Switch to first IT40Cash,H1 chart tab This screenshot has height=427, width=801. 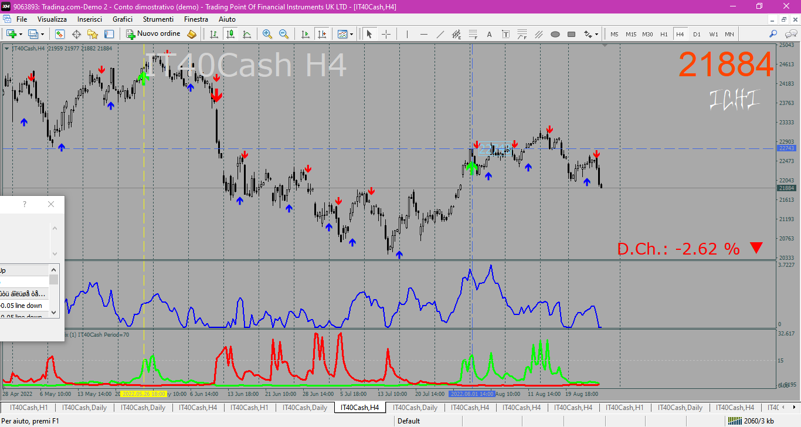tap(29, 407)
